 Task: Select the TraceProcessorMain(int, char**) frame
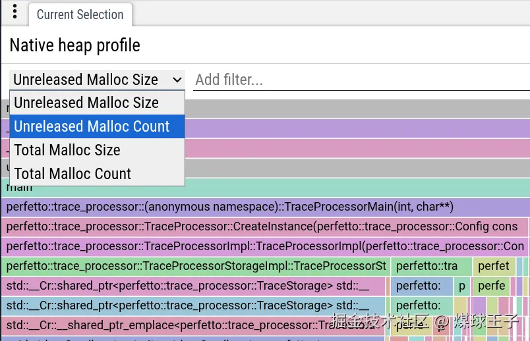click(x=266, y=207)
